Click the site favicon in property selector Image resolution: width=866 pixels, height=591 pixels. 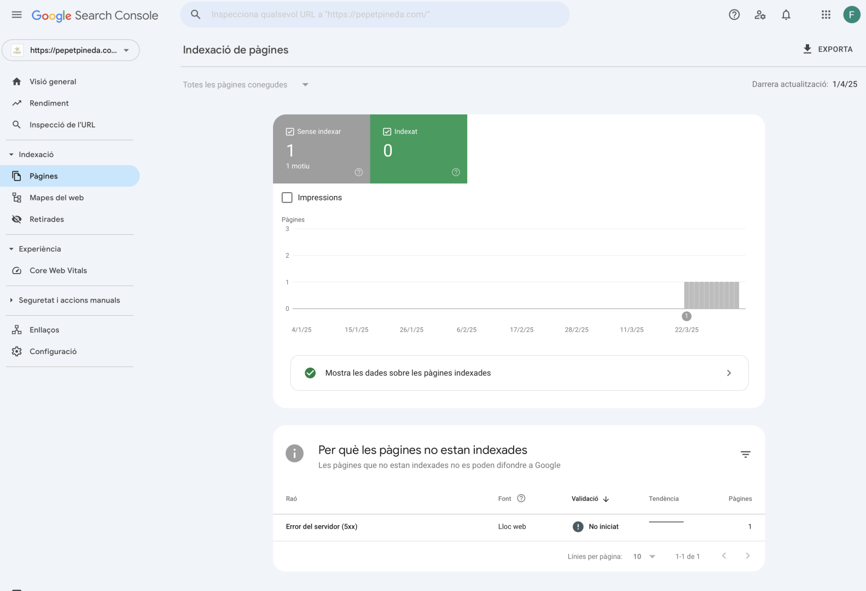18,50
